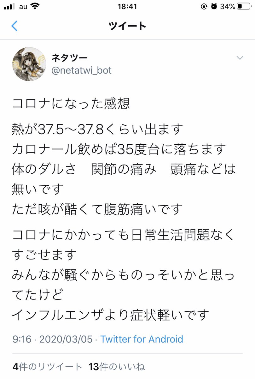Tap the cellular signal bars icon
The image size is (255, 379).
tap(9, 7)
